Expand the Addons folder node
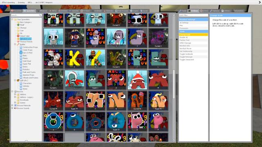 (x=15, y=94)
